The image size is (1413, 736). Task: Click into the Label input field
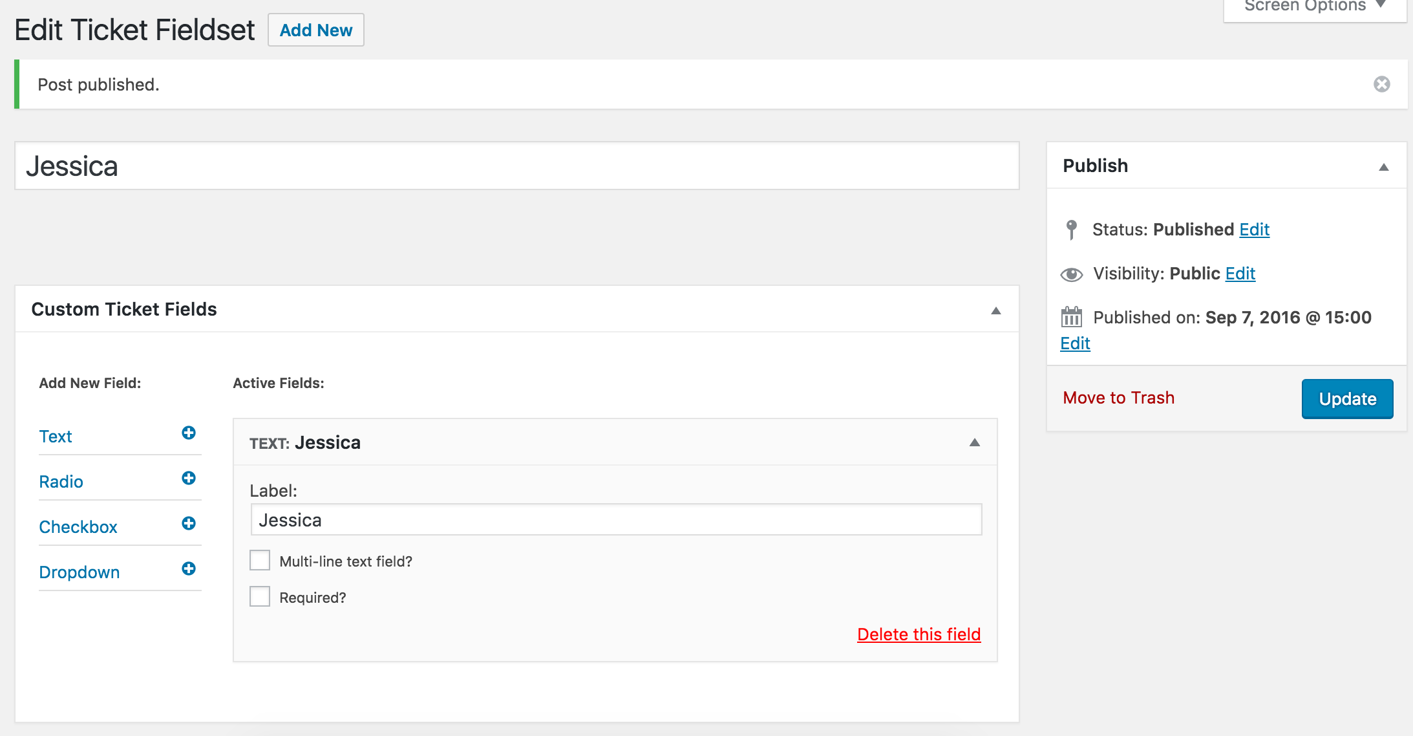(x=616, y=520)
